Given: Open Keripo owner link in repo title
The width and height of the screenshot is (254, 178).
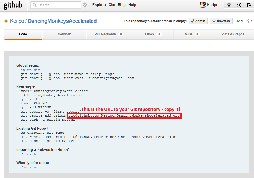Looking at the screenshot, I should pos(17,21).
